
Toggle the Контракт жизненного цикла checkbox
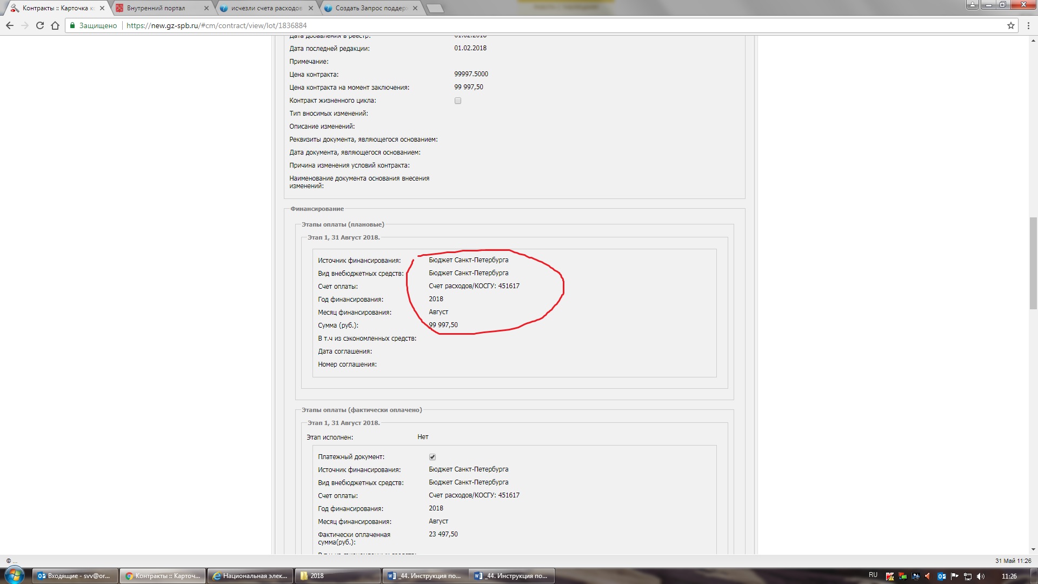pyautogui.click(x=458, y=101)
